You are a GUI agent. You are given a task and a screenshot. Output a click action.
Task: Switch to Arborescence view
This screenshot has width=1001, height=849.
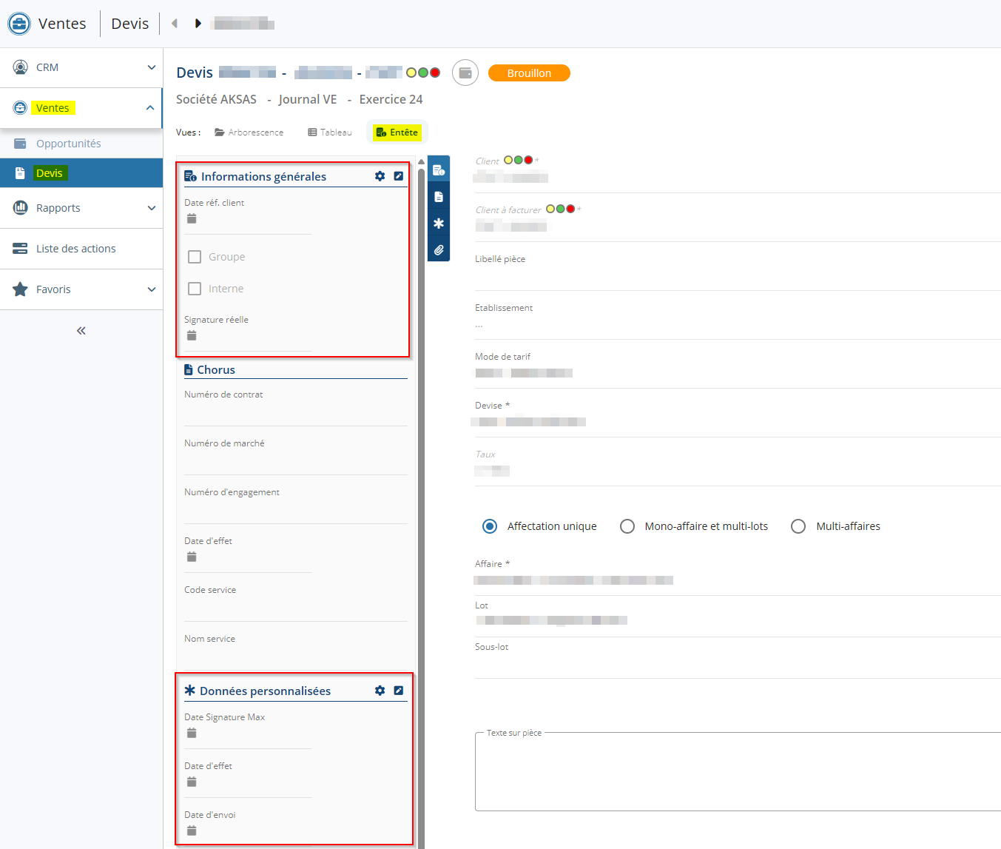coord(249,132)
